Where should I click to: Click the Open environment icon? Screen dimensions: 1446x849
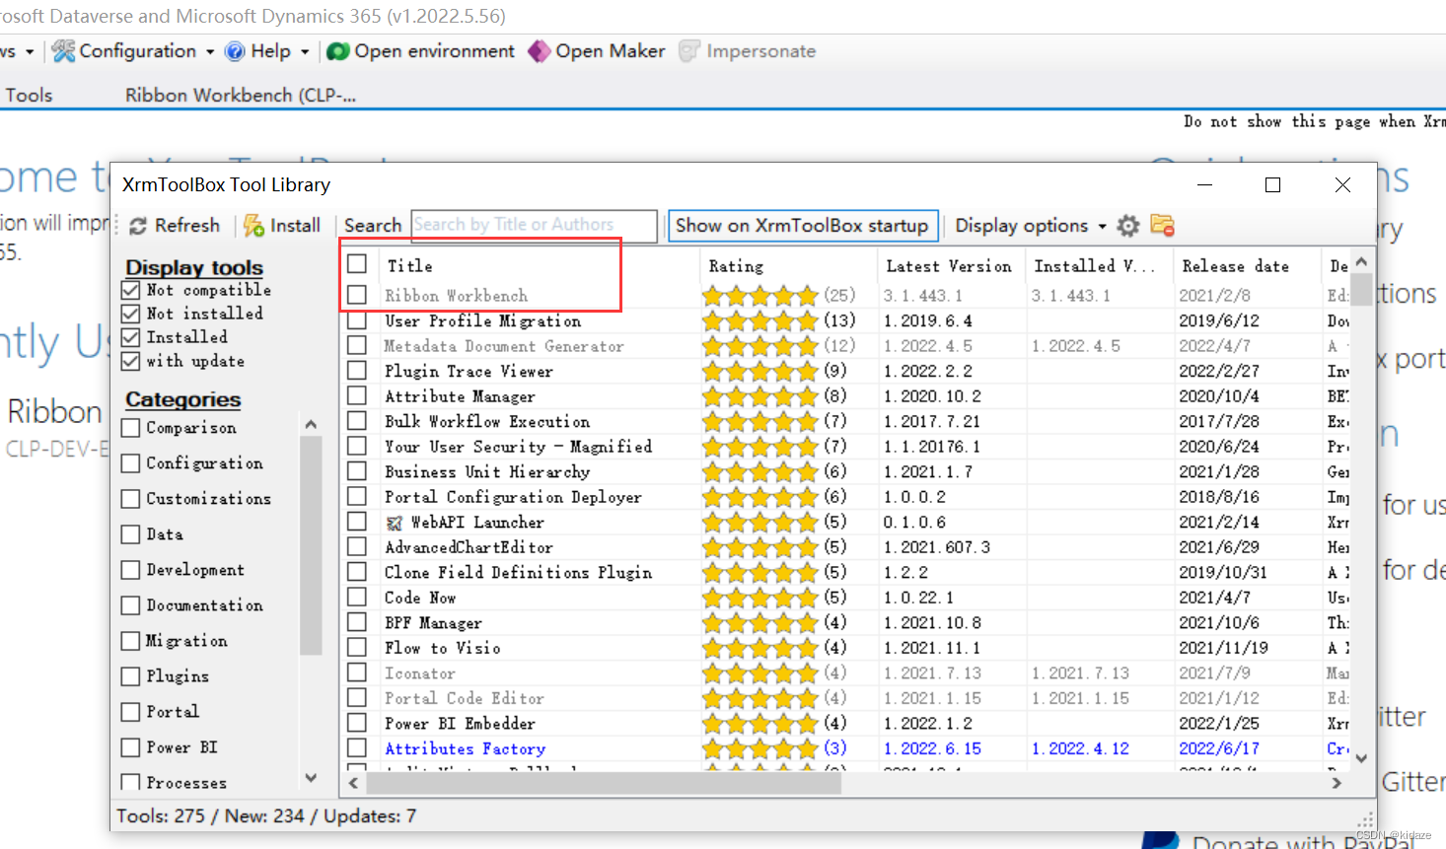[338, 50]
